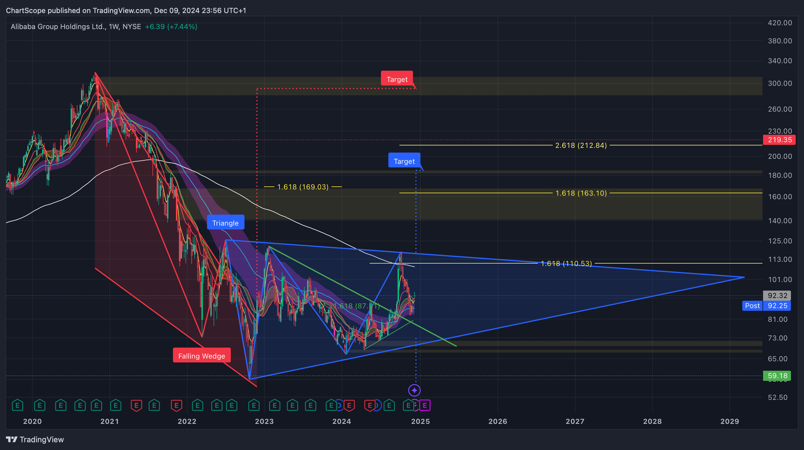Click the green 59.18 price tag
Screen dimensions: 804x450
point(777,375)
